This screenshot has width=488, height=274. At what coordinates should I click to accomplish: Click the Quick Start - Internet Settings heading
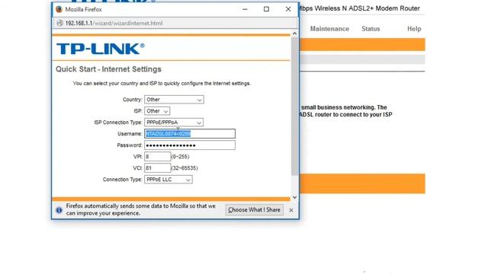tap(108, 69)
